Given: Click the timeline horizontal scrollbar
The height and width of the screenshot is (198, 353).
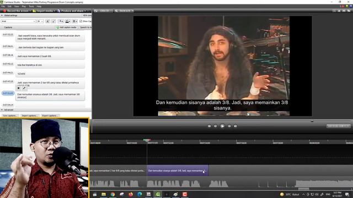Looking at the screenshot, I should [x=303, y=189].
